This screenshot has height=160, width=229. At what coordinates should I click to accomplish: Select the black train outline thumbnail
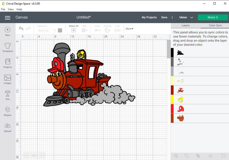[x=180, y=53]
